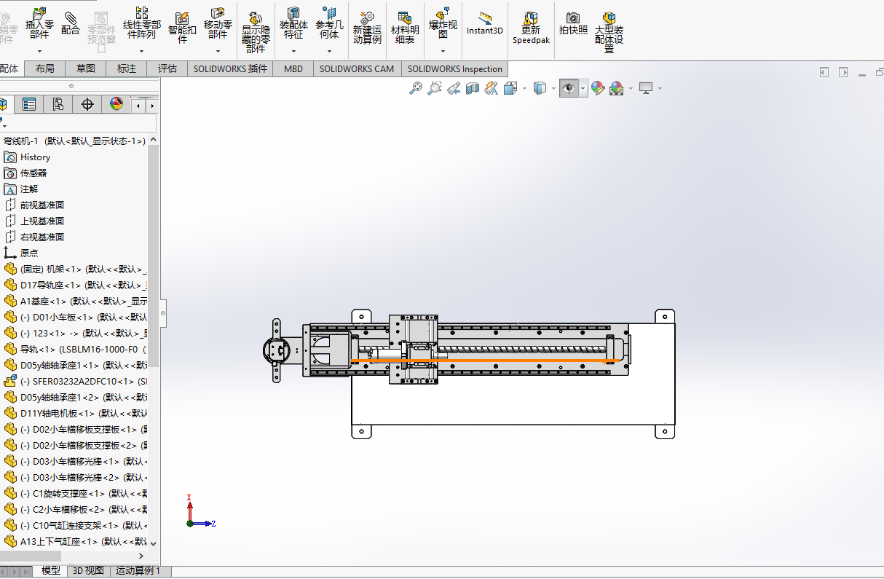Image resolution: width=884 pixels, height=579 pixels.
Task: Switch to 布局 (Layout) ribbon tab
Action: pos(44,68)
